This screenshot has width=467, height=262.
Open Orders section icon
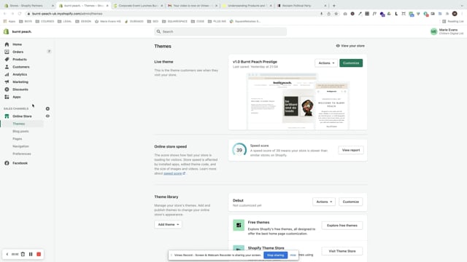tap(7, 52)
